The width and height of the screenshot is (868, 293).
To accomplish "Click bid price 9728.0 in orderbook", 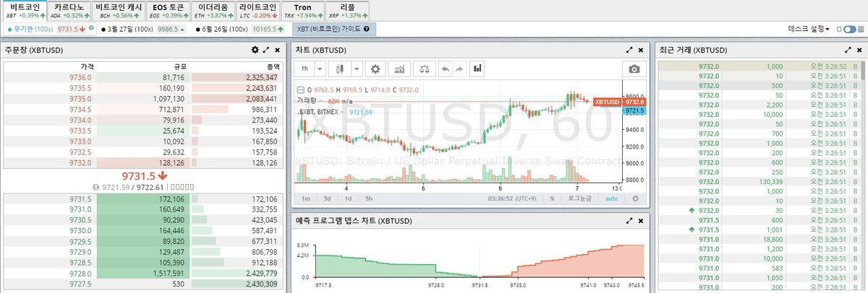I will [80, 274].
